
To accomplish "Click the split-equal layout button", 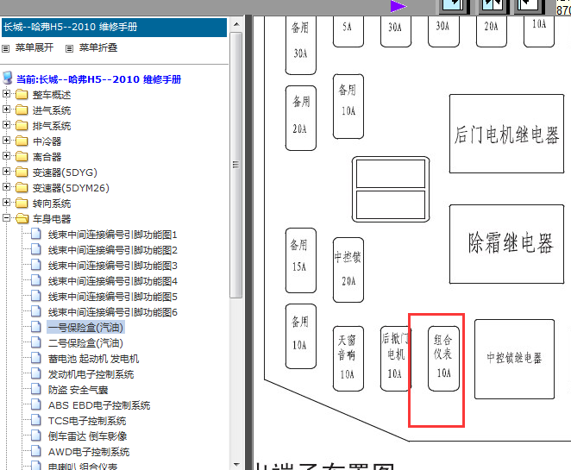I will 493,5.
